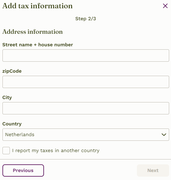Image resolution: width=171 pixels, height=180 pixels.
Task: Click the chevron arrow in Country field
Action: tap(164, 135)
